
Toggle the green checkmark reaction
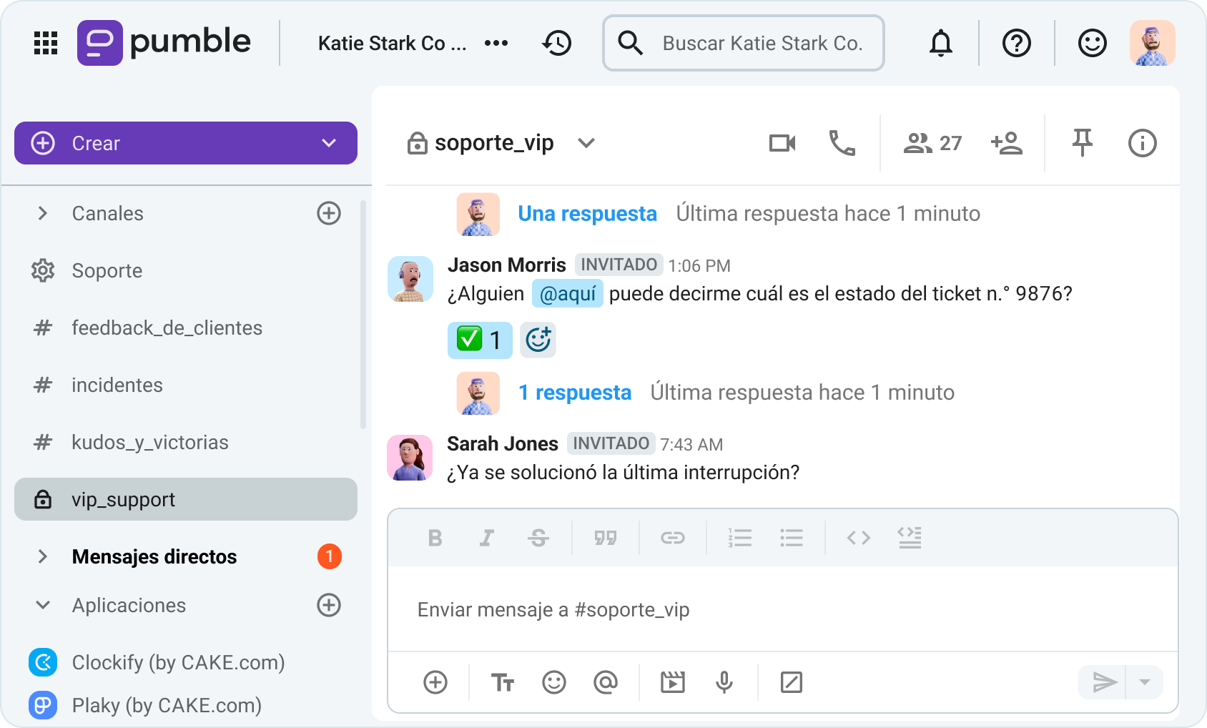tap(480, 340)
